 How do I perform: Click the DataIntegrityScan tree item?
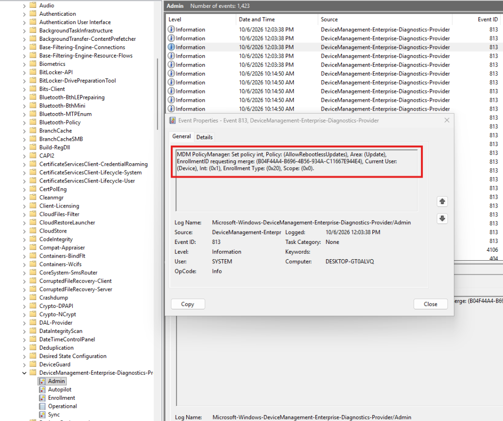click(60, 331)
